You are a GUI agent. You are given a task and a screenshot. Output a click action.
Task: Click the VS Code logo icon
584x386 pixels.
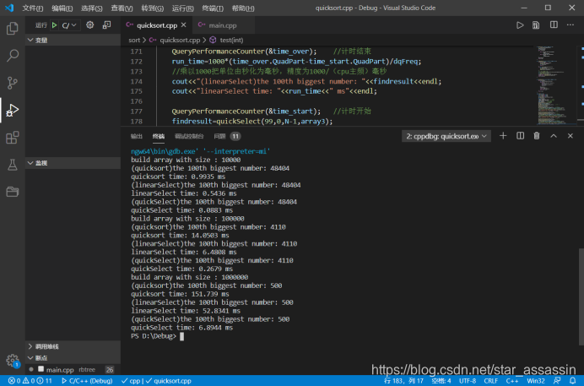[x=9, y=8]
